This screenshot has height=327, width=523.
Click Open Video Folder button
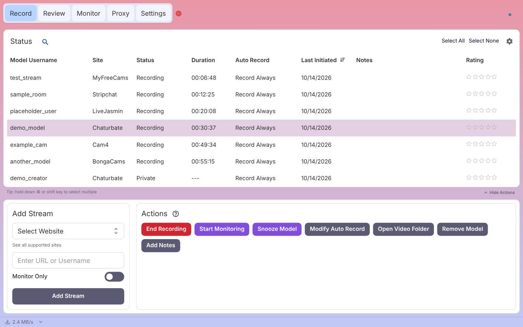pyautogui.click(x=403, y=229)
